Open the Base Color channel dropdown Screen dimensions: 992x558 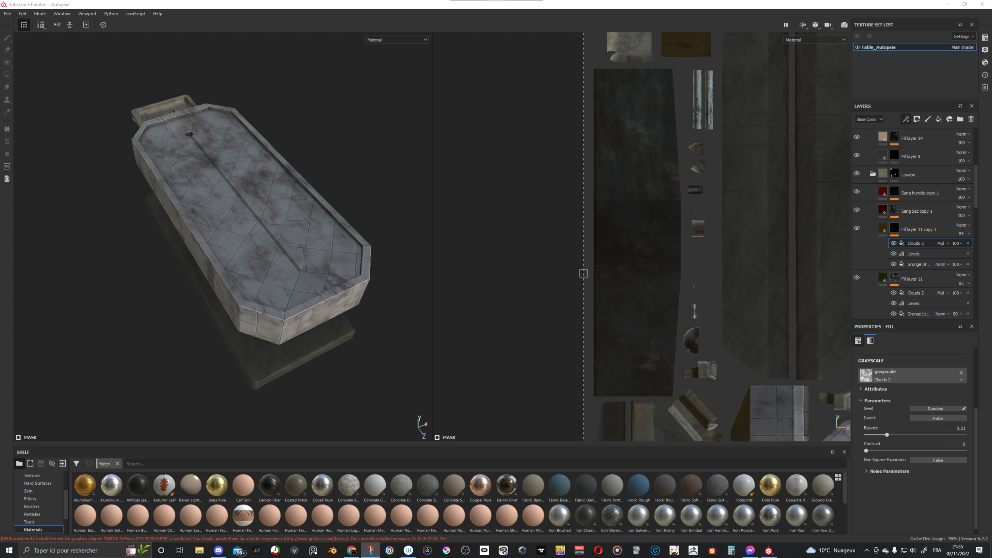coord(869,119)
